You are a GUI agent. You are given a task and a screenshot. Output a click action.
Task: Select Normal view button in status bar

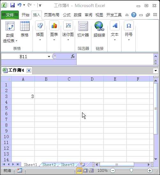[x=79, y=171]
